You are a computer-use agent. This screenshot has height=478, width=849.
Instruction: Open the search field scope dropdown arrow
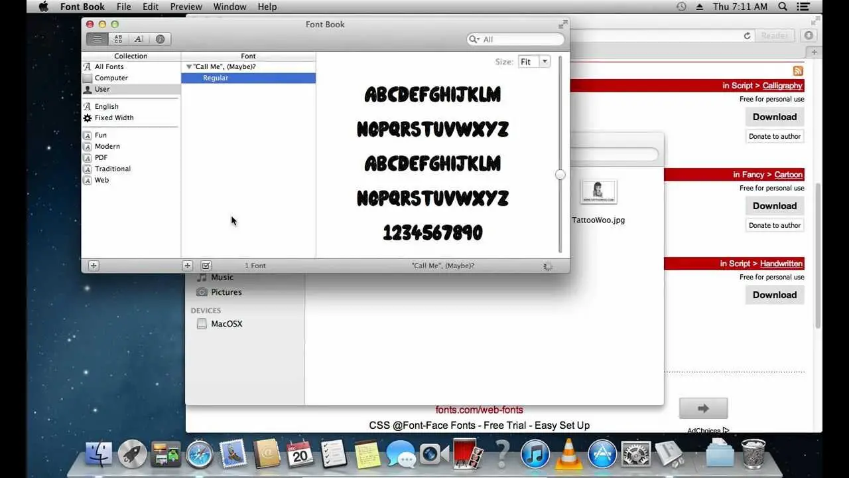474,39
